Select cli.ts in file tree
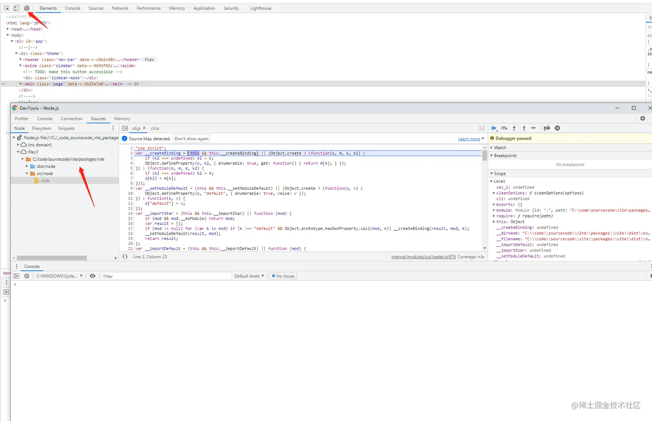Screen dimensions: 652x421 [45, 181]
